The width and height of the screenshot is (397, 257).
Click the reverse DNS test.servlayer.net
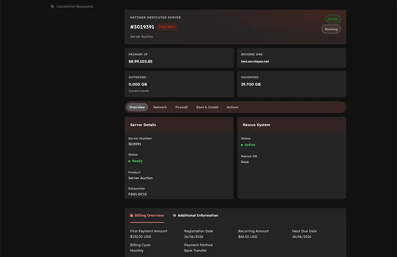pos(255,61)
